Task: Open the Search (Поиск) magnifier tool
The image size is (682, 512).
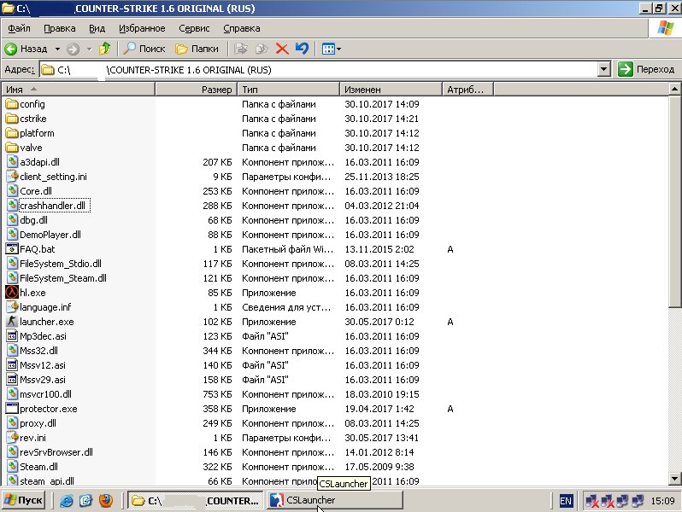Action: pyautogui.click(x=144, y=49)
